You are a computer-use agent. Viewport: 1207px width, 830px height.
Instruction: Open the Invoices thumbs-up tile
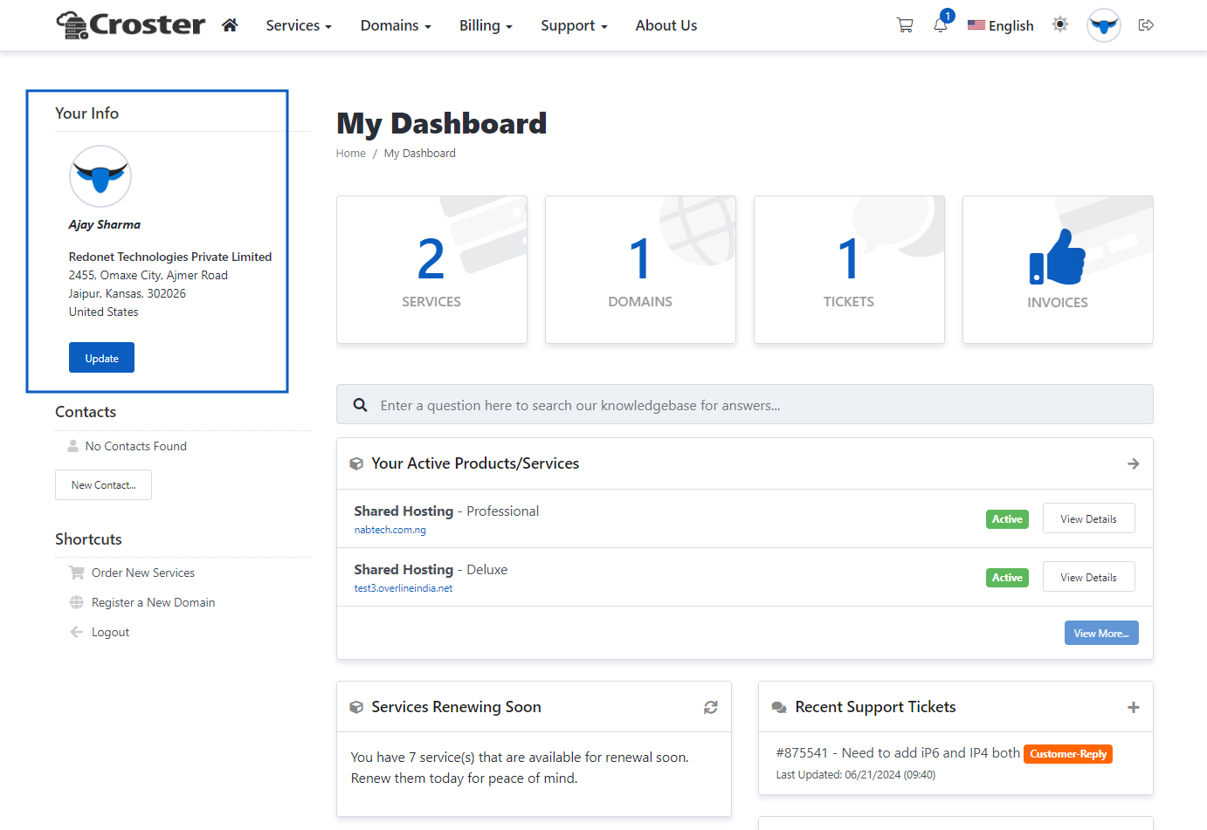click(x=1058, y=270)
